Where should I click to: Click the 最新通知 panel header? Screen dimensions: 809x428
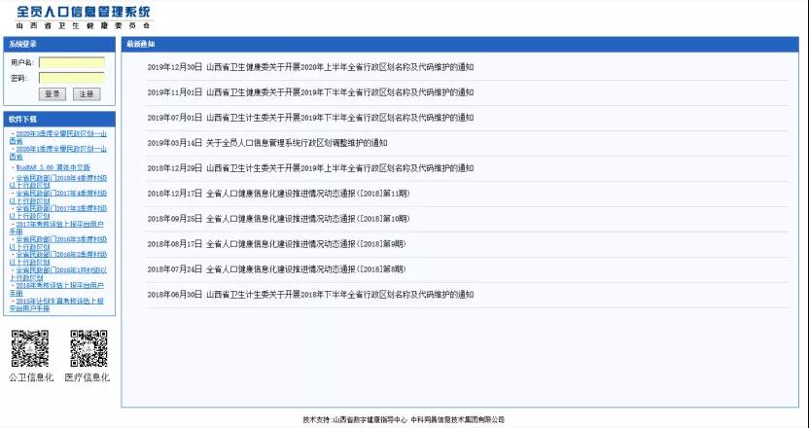[141, 44]
